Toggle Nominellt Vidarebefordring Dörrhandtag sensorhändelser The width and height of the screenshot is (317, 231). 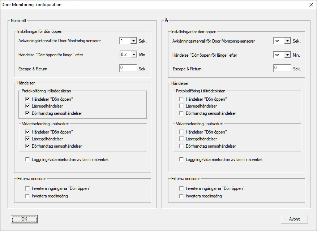point(28,146)
